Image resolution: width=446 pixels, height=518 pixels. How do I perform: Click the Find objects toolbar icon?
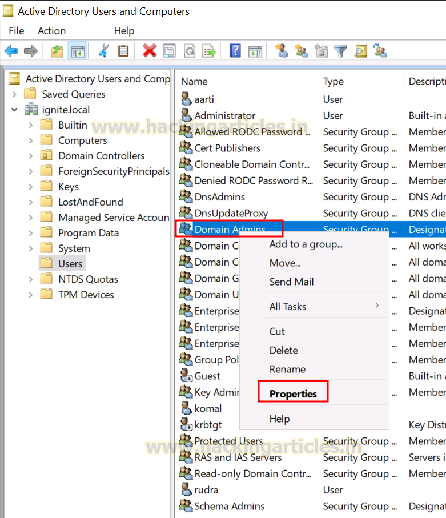pos(360,51)
